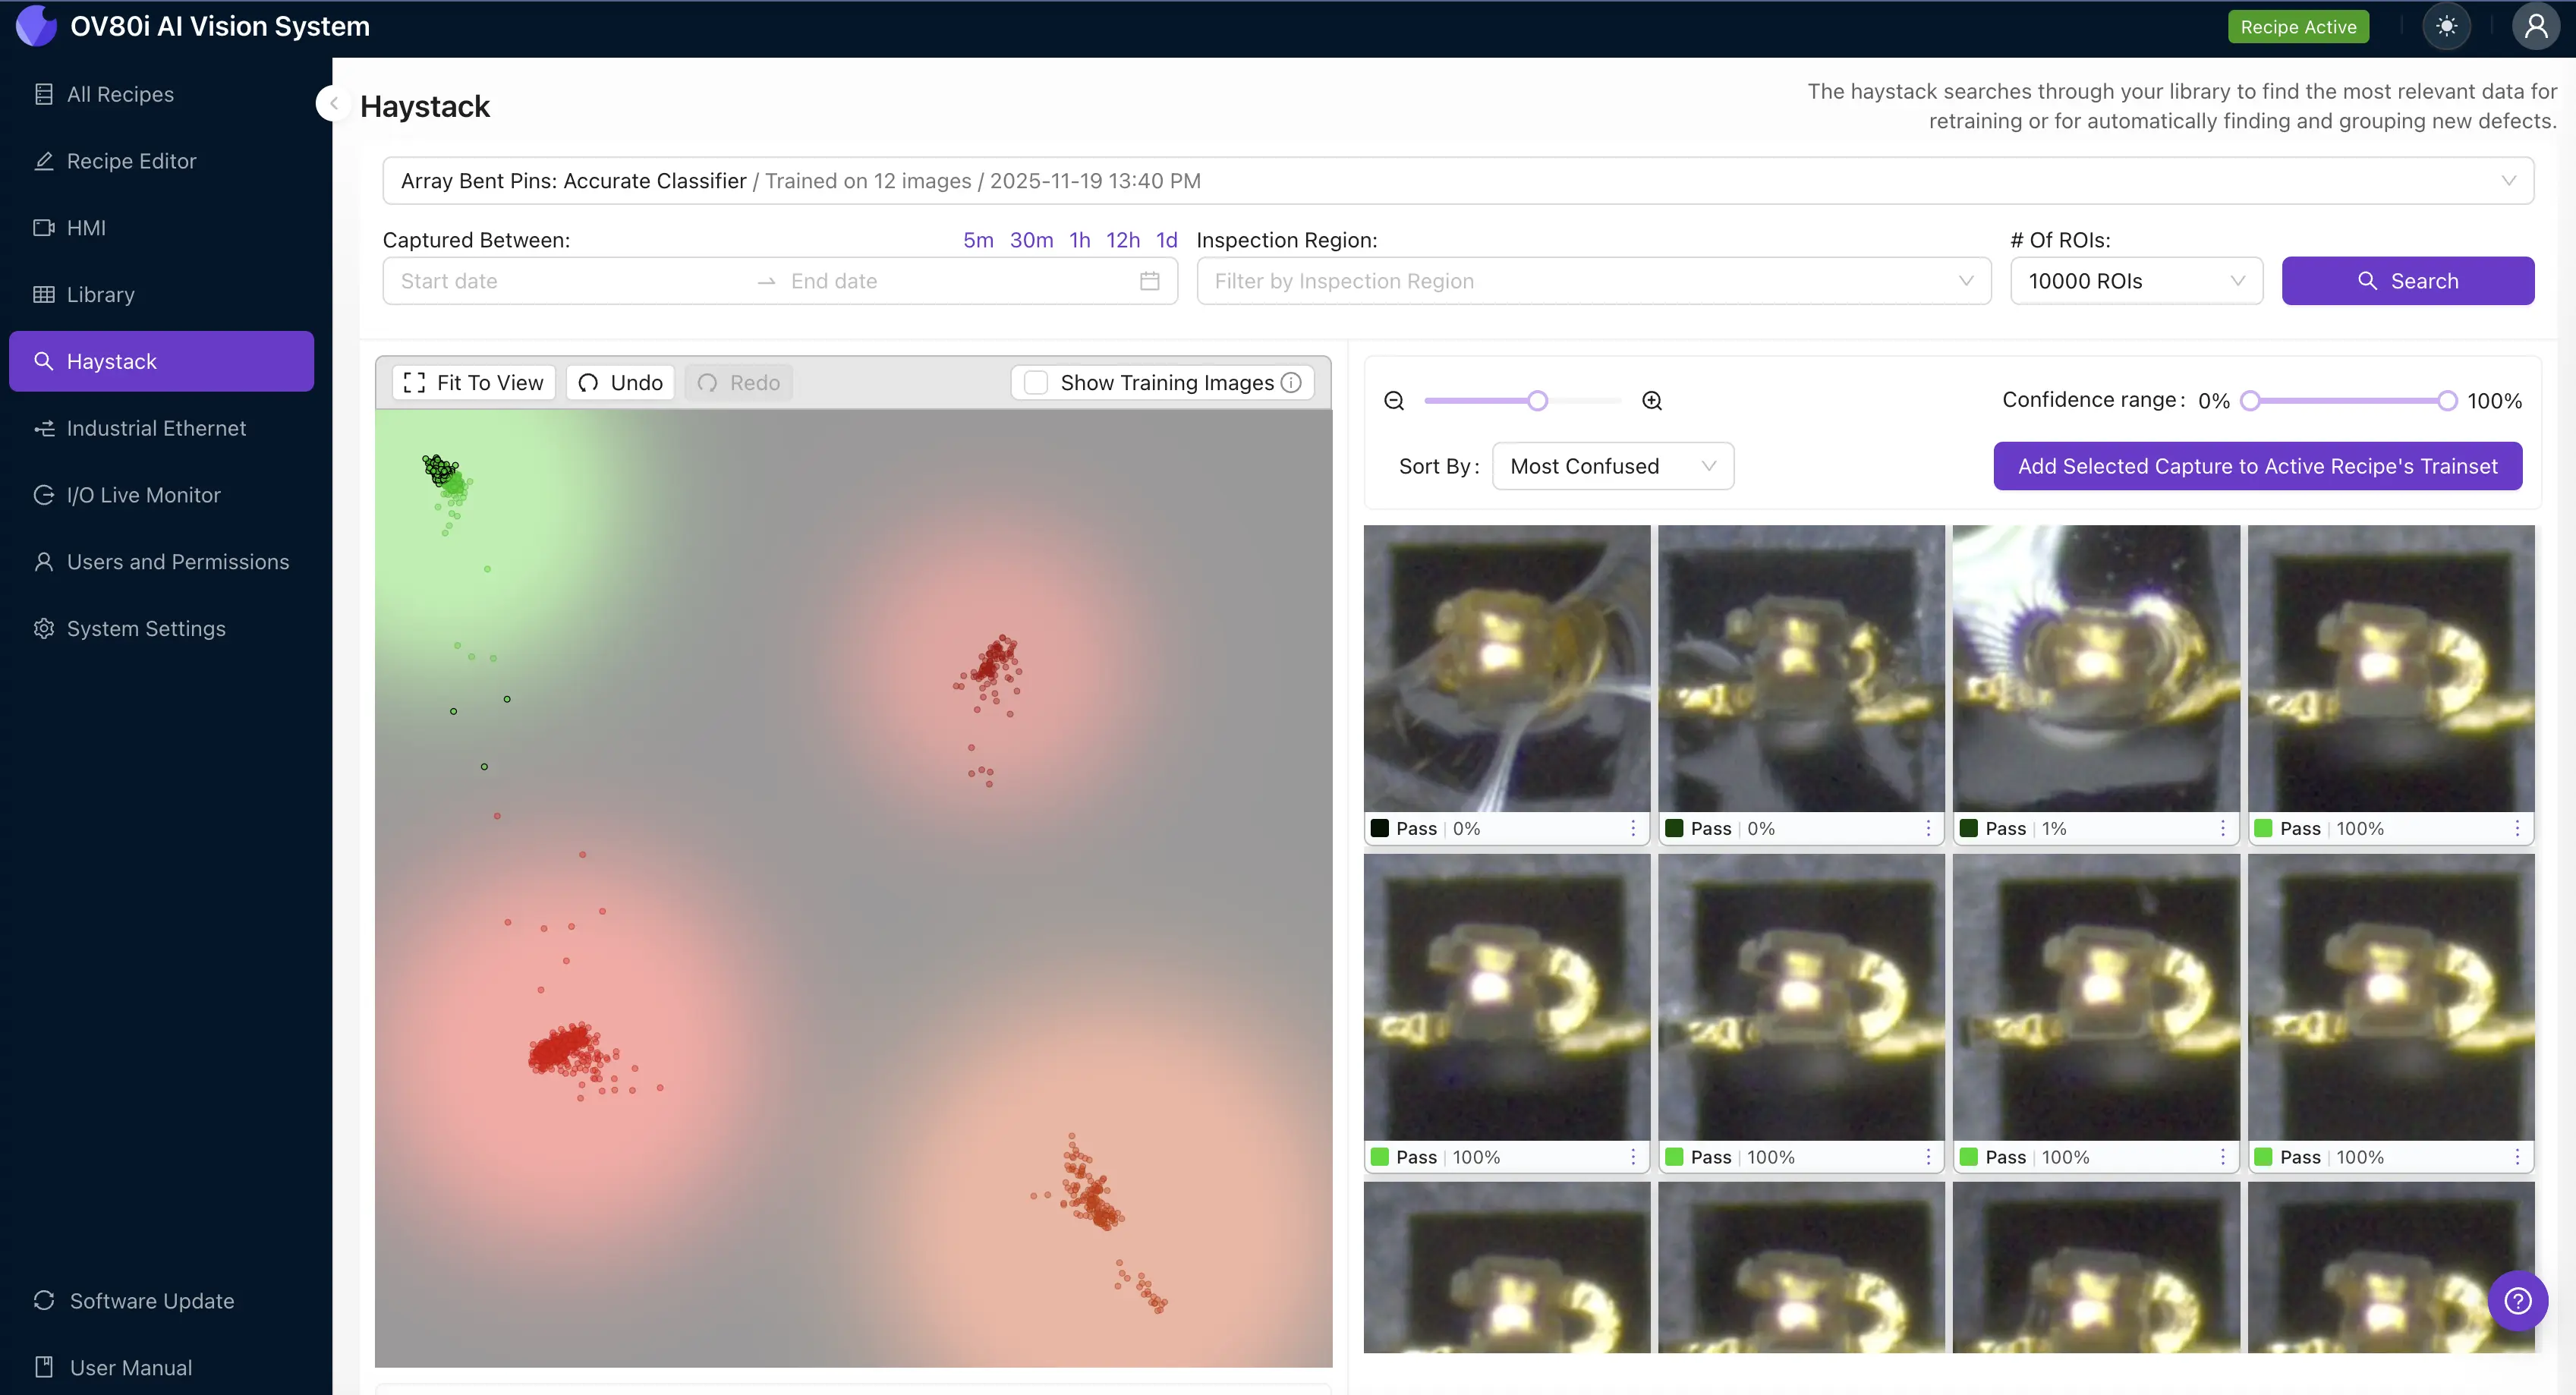Click the theme sun icon in the header
This screenshot has height=1395, width=2576.
tap(2447, 26)
